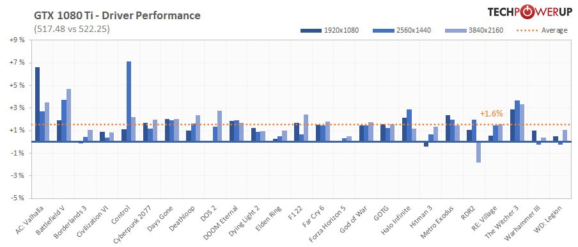Viewport: 578px width, 247px height.
Task: Click The Witcher 3 2560x1440 bar
Action: [x=517, y=121]
